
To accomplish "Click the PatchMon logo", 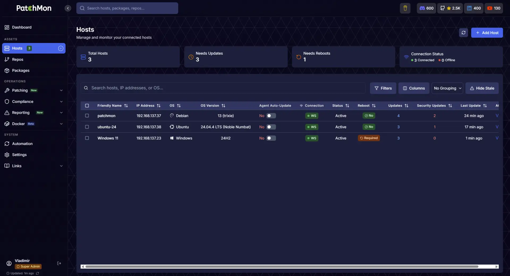I will coord(34,8).
